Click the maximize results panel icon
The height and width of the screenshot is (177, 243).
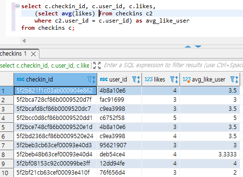[97, 65]
